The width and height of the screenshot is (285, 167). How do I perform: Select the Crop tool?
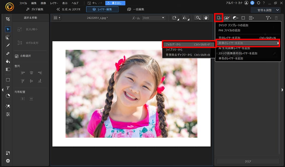[8, 19]
